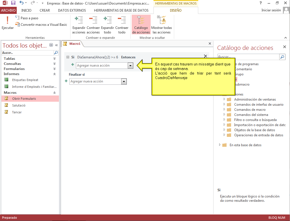Click Contraer todo icon
Image resolution: width=290 pixels, height=221 pixels.
122,25
